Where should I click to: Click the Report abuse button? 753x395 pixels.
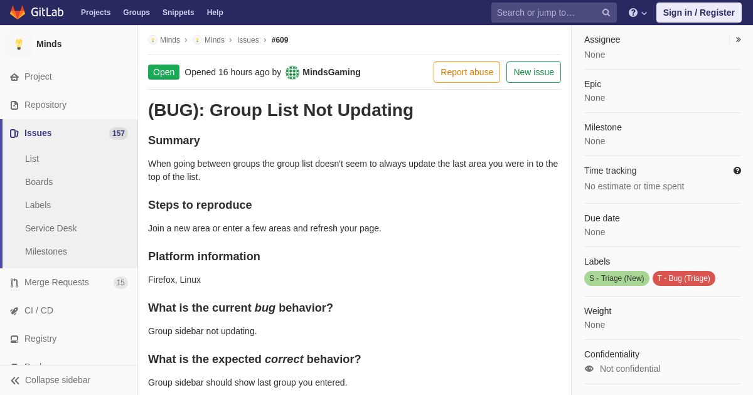click(x=467, y=72)
